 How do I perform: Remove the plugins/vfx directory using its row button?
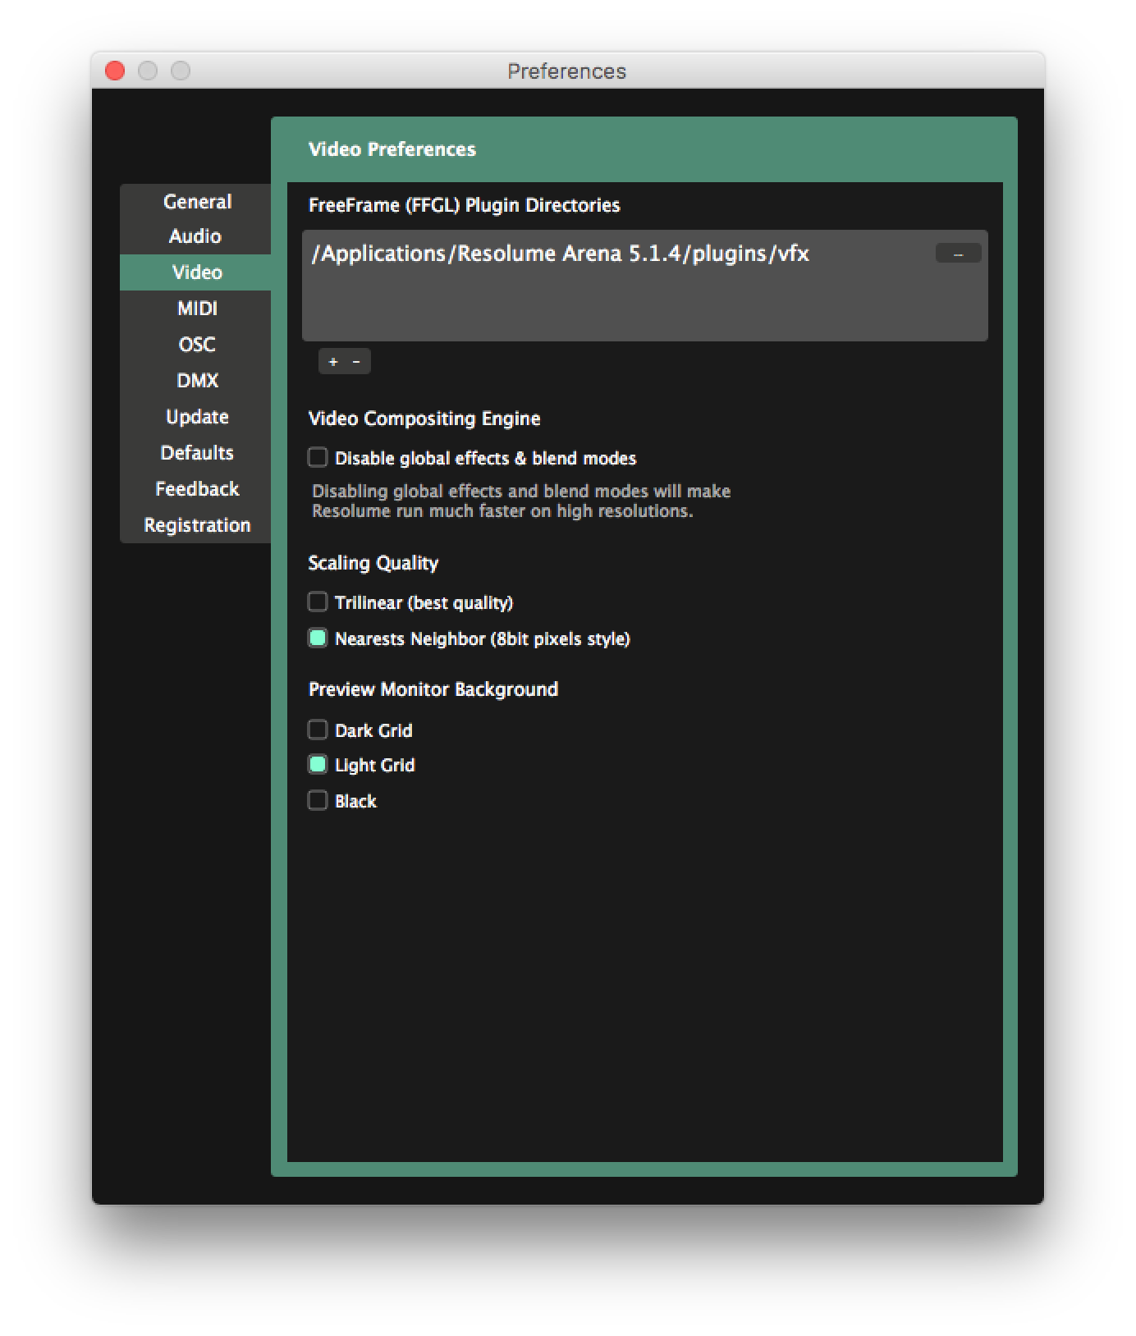(958, 254)
